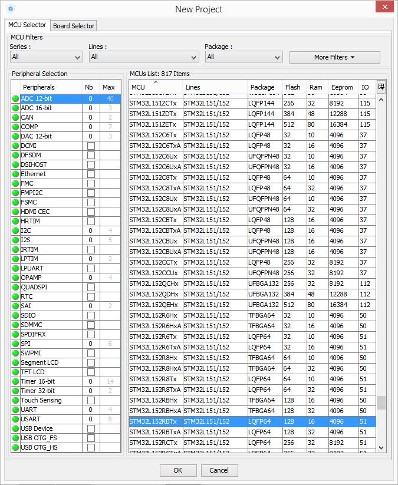Viewport: 398px width, 485px height.
Task: Click the Cancel button
Action: (219, 470)
